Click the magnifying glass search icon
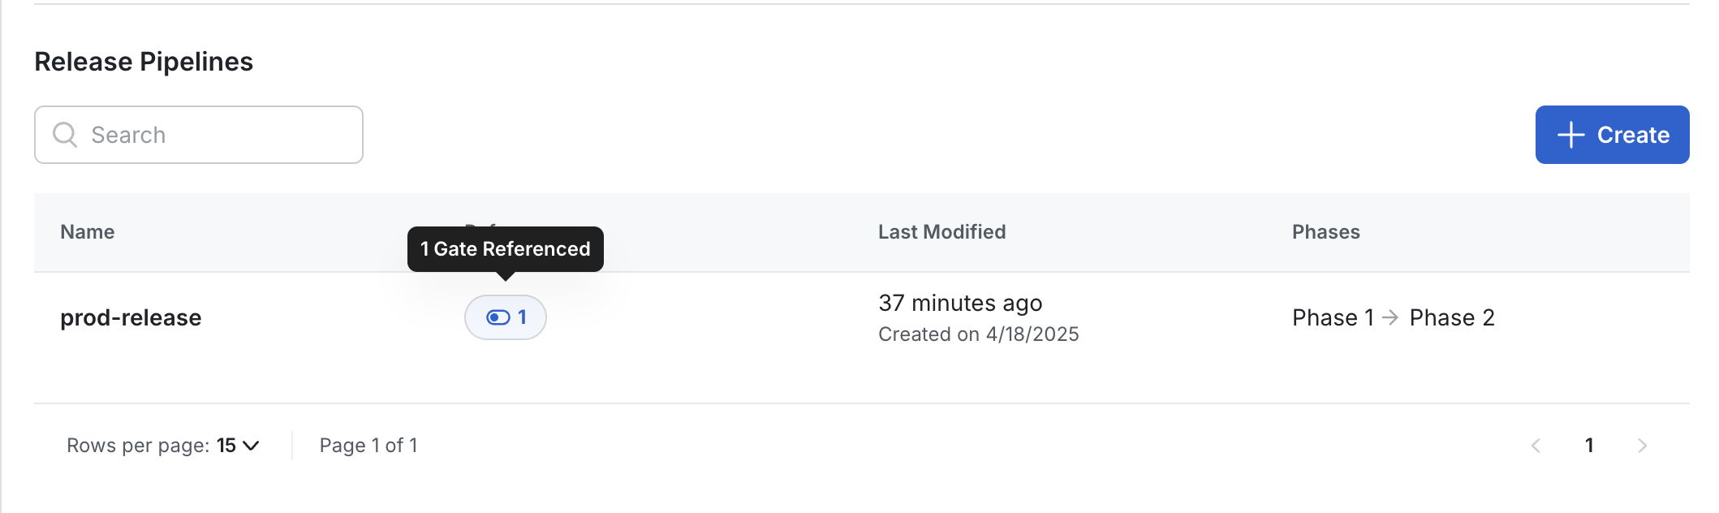The width and height of the screenshot is (1719, 513). [x=65, y=135]
